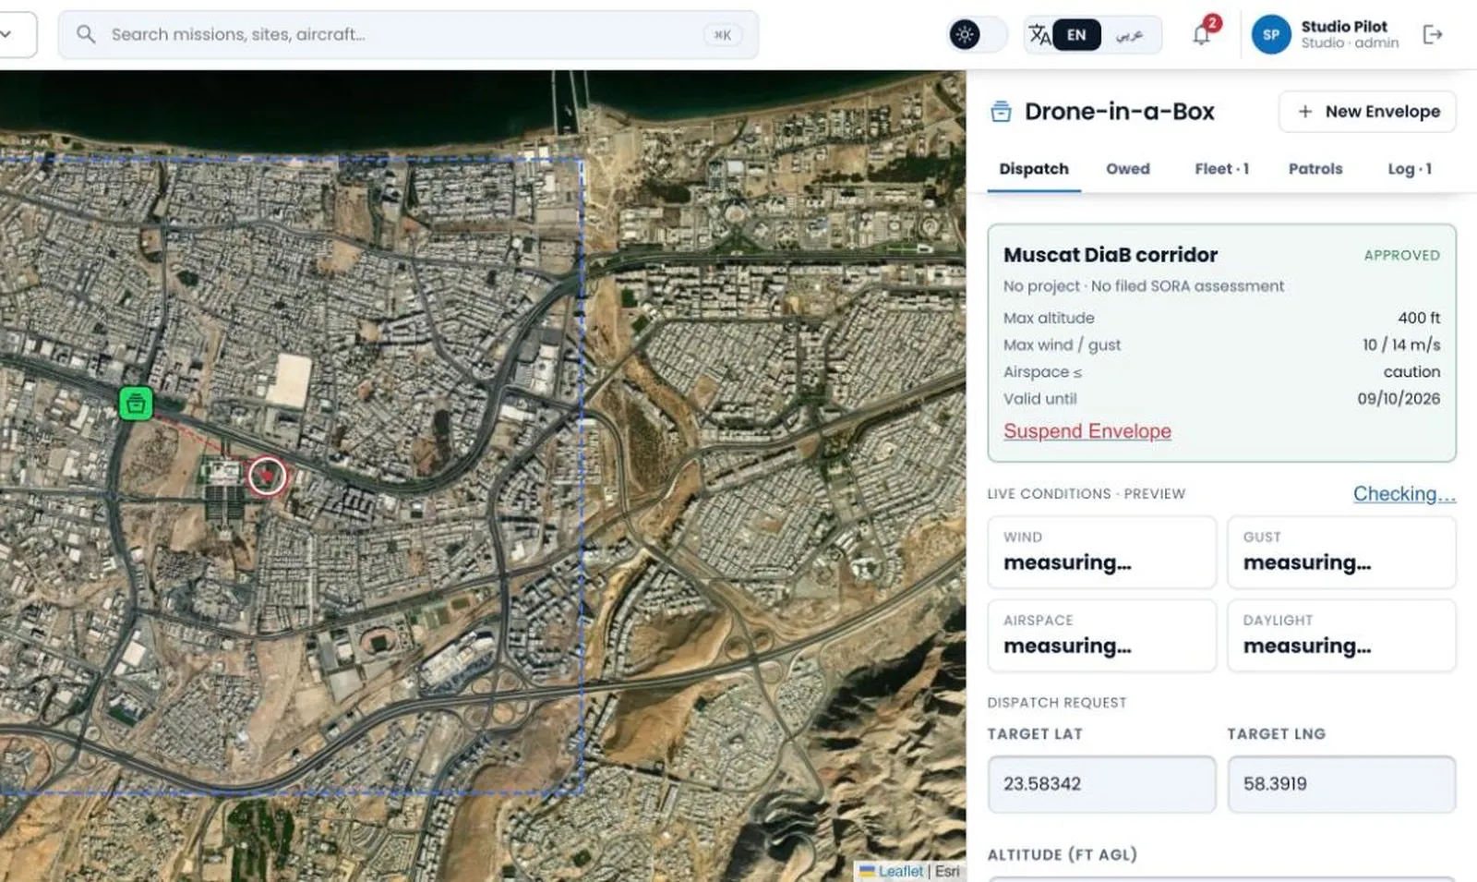Select EN language option
The width and height of the screenshot is (1477, 882).
[1076, 35]
